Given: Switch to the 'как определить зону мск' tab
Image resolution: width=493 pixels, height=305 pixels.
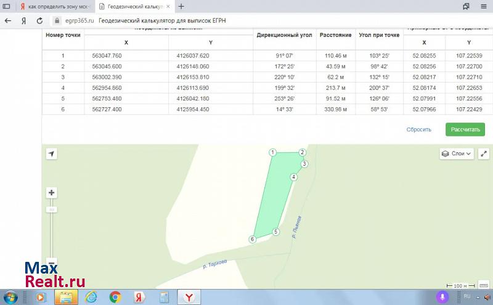Looking at the screenshot, I should pos(54,7).
